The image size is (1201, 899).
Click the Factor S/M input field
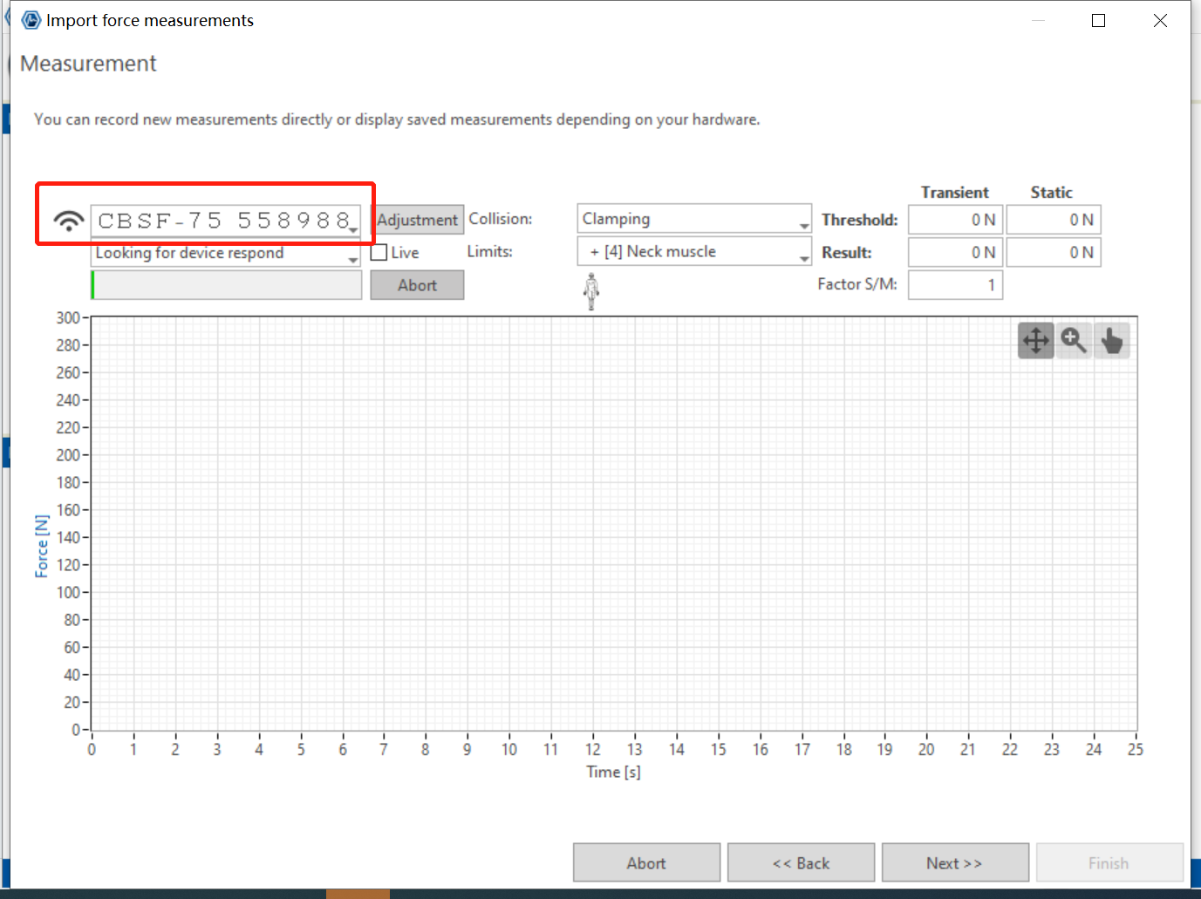click(955, 285)
